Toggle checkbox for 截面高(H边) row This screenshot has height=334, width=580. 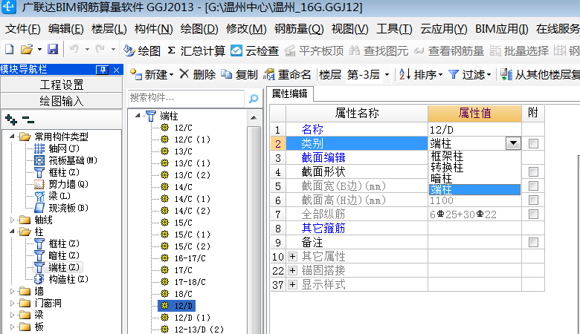tap(533, 200)
